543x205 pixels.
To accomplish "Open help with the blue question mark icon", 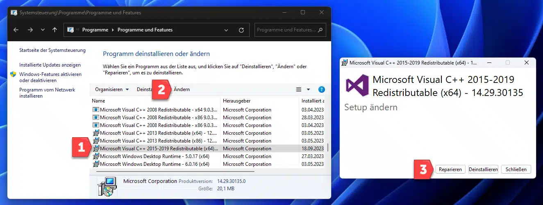I will point(321,89).
